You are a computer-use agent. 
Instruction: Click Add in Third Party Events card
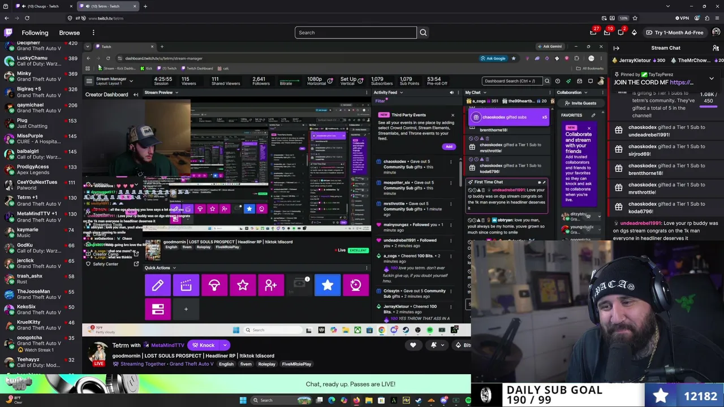[x=449, y=146]
